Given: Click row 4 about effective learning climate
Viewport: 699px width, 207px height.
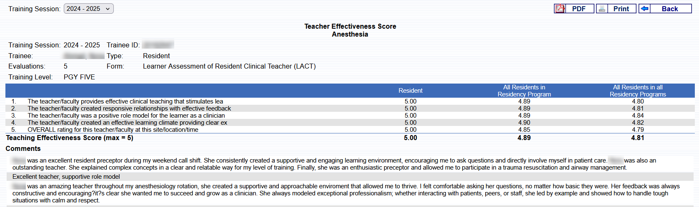Looking at the screenshot, I should point(127,123).
